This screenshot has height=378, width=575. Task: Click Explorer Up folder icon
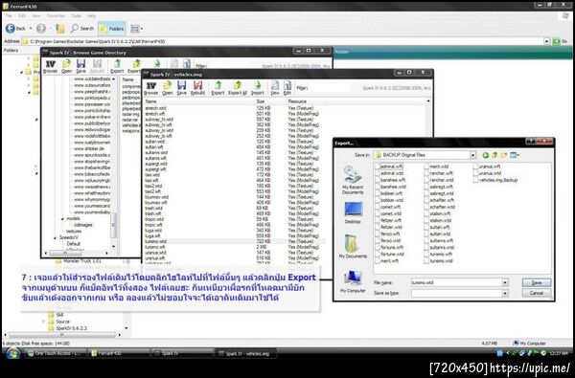tap(59, 28)
